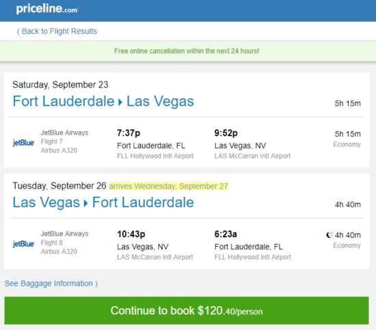Go back to Flight Results
This screenshot has width=376, height=330.
pos(57,31)
